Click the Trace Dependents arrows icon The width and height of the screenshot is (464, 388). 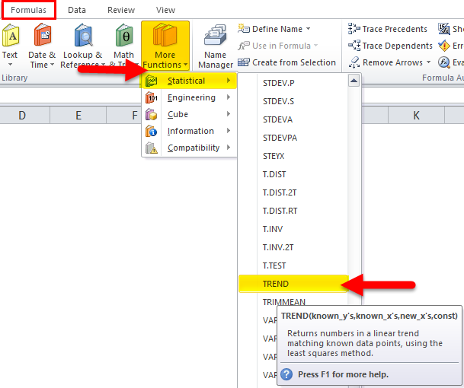coord(354,46)
